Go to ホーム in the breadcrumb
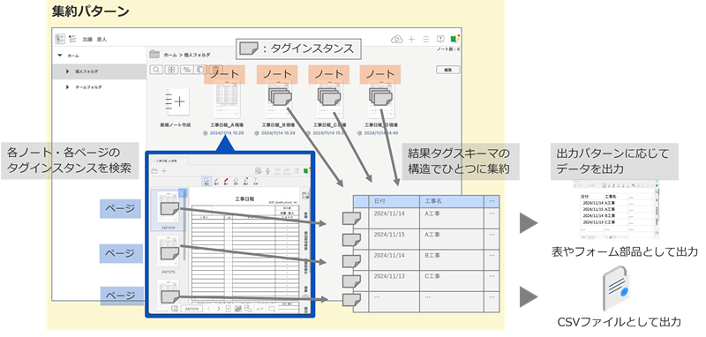This screenshot has height=337, width=706. 169,55
